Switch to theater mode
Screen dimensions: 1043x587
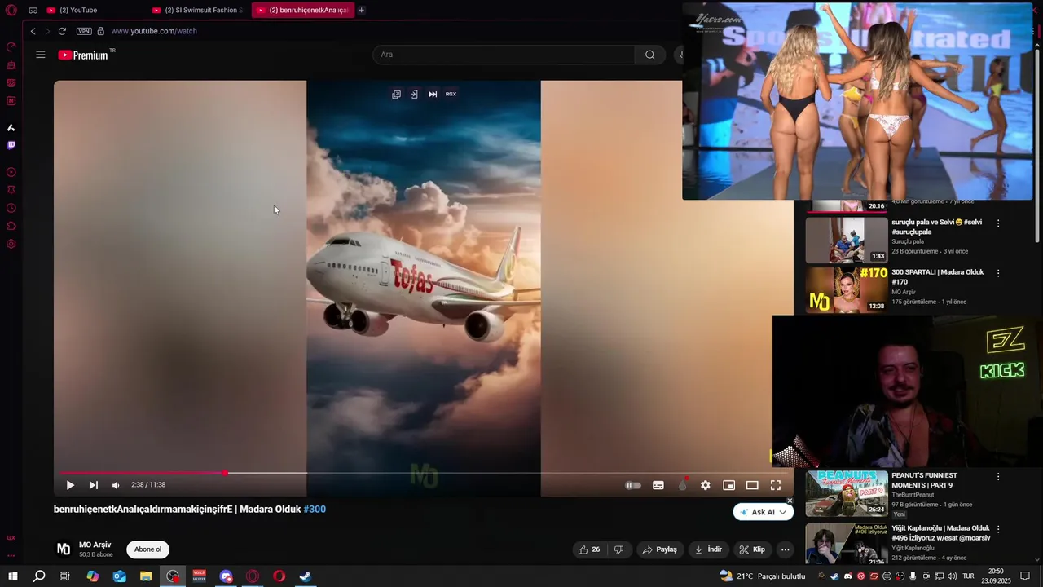pos(752,485)
